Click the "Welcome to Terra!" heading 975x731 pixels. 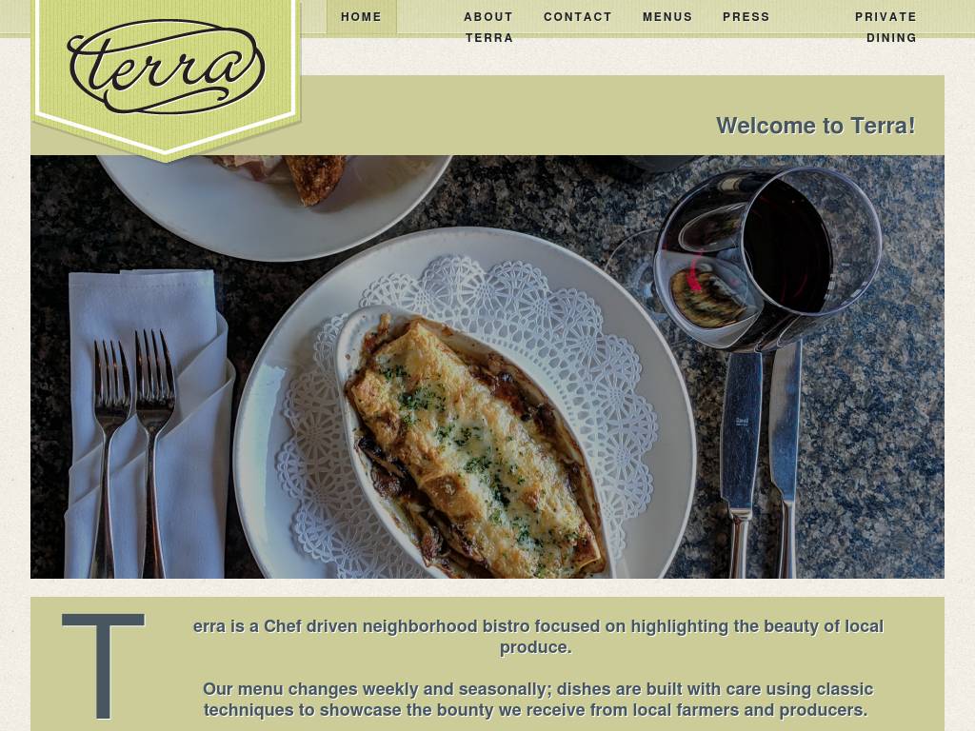pyautogui.click(x=816, y=126)
